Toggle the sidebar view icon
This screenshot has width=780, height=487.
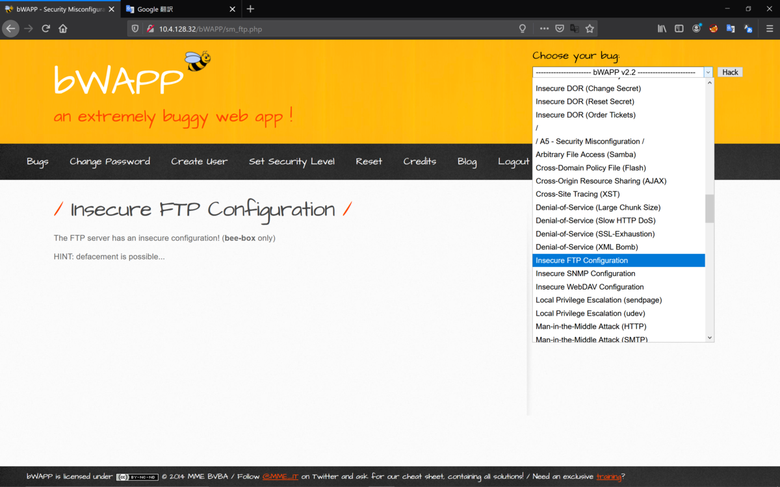(x=679, y=29)
